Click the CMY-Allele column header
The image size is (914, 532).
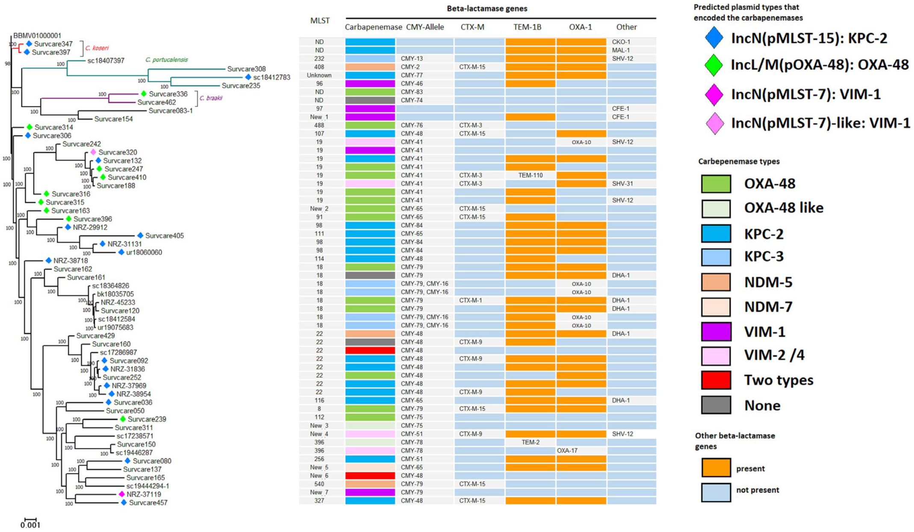coord(425,27)
